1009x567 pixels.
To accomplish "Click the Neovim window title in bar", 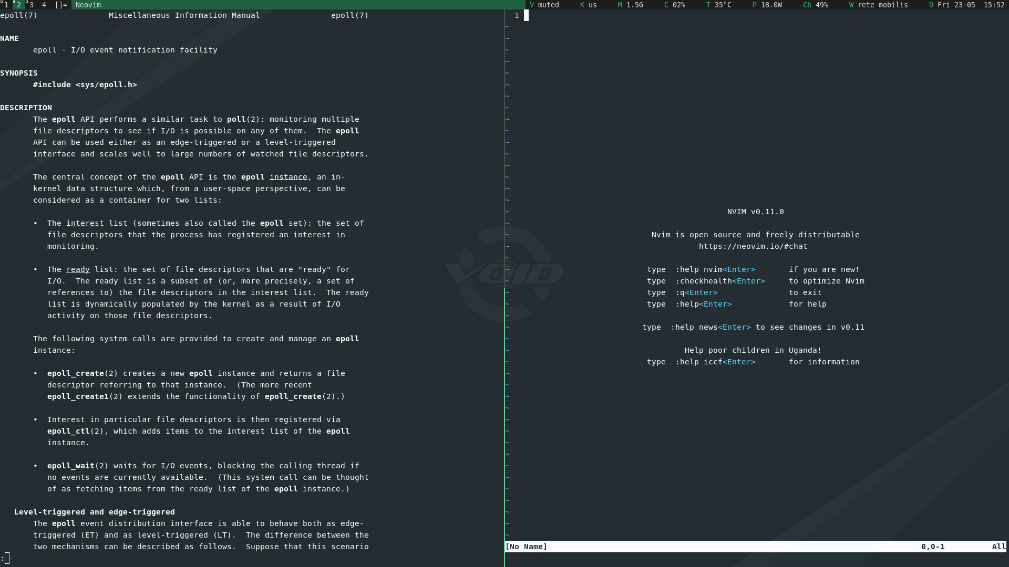I will pyautogui.click(x=88, y=5).
